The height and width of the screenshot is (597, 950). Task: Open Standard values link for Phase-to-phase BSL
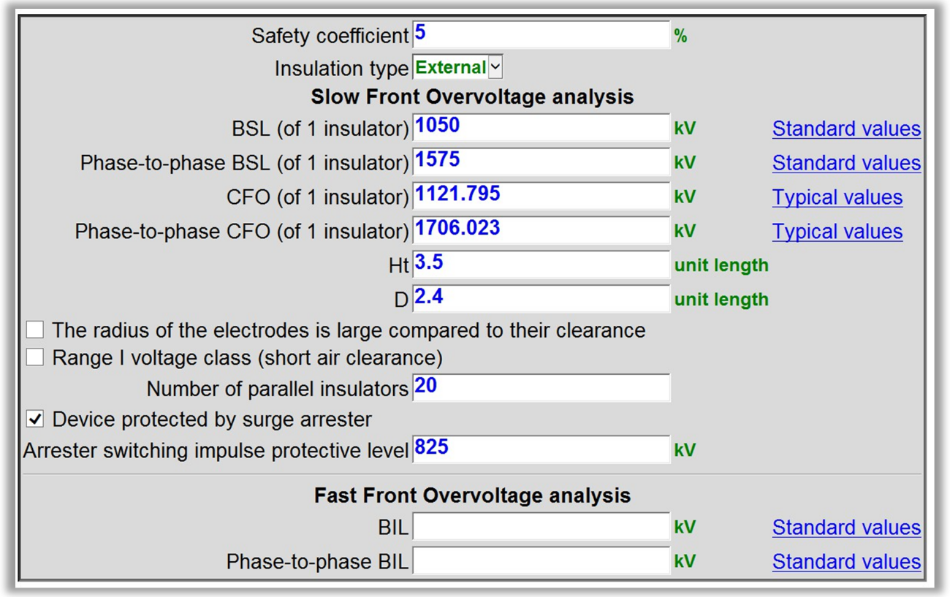tap(846, 163)
